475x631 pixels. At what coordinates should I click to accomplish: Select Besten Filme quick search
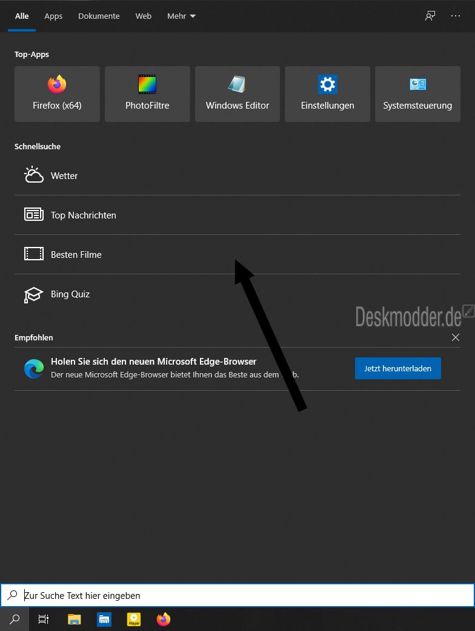[x=76, y=255]
